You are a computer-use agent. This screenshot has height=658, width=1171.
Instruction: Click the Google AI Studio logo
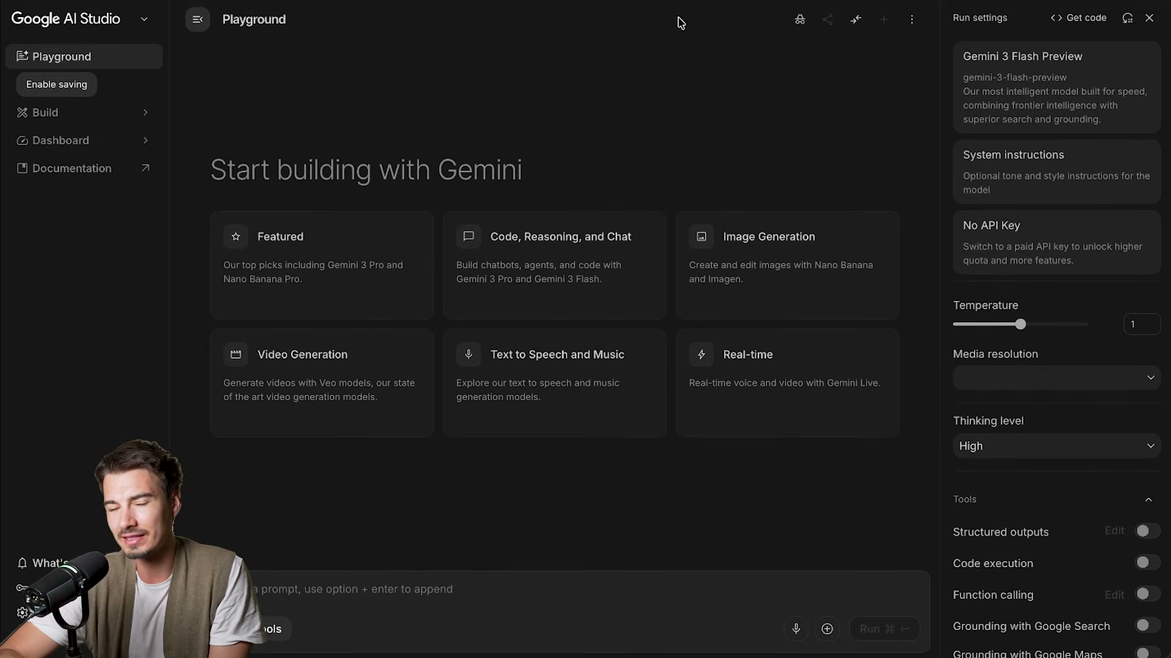tap(66, 19)
